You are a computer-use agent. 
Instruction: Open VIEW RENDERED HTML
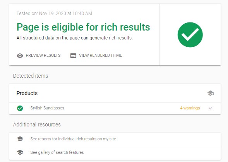pyautogui.click(x=100, y=55)
